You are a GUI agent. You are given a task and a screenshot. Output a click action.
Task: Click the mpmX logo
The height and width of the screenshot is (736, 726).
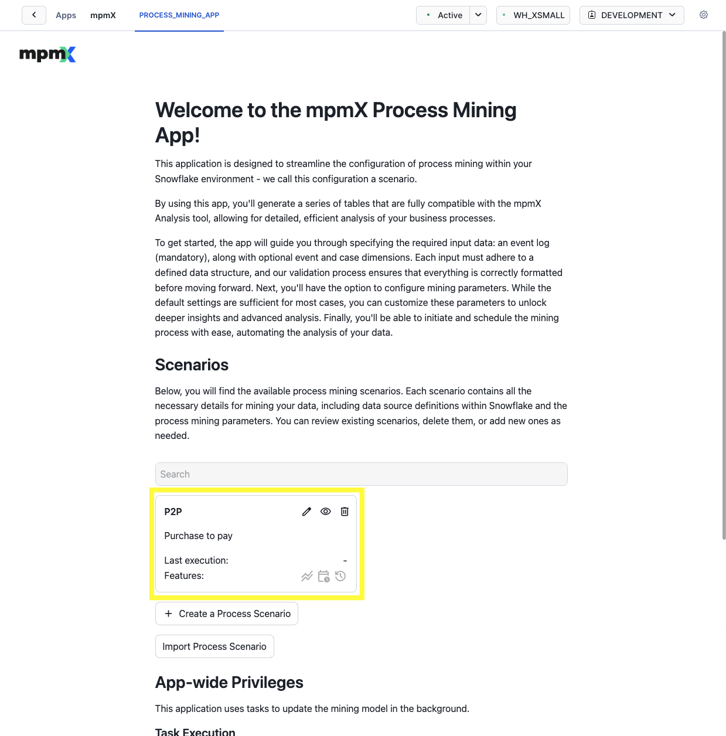[47, 54]
